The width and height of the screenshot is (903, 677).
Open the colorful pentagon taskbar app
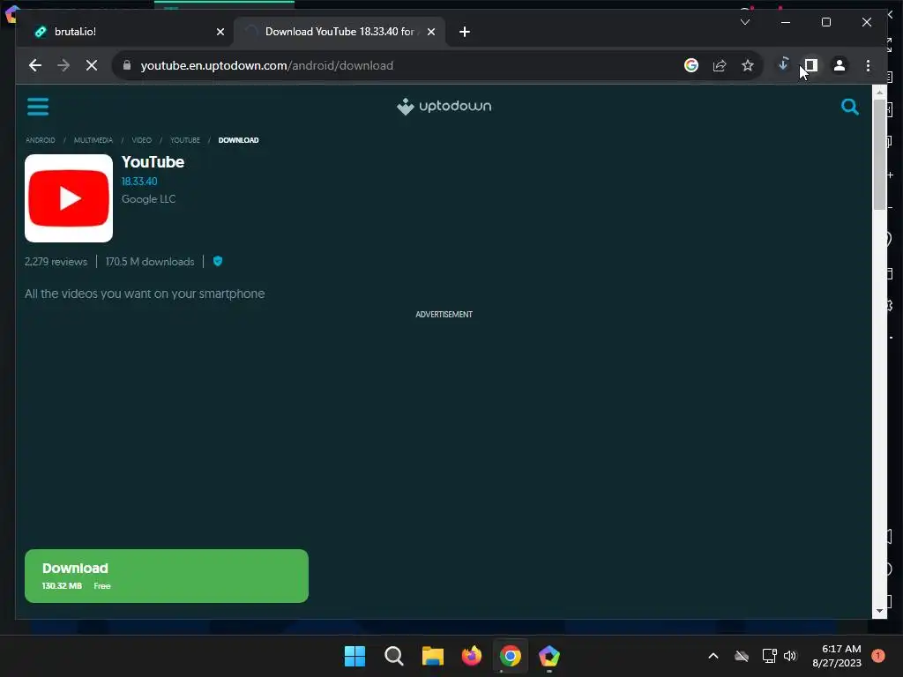tap(549, 656)
